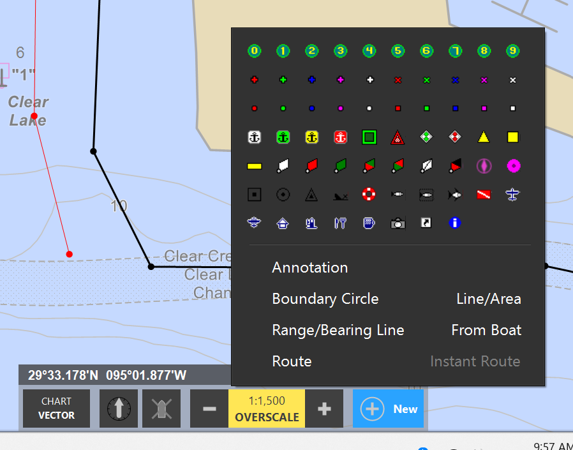Switch the CHART VECTOR chart type
The height and width of the screenshot is (450, 573).
point(56,409)
